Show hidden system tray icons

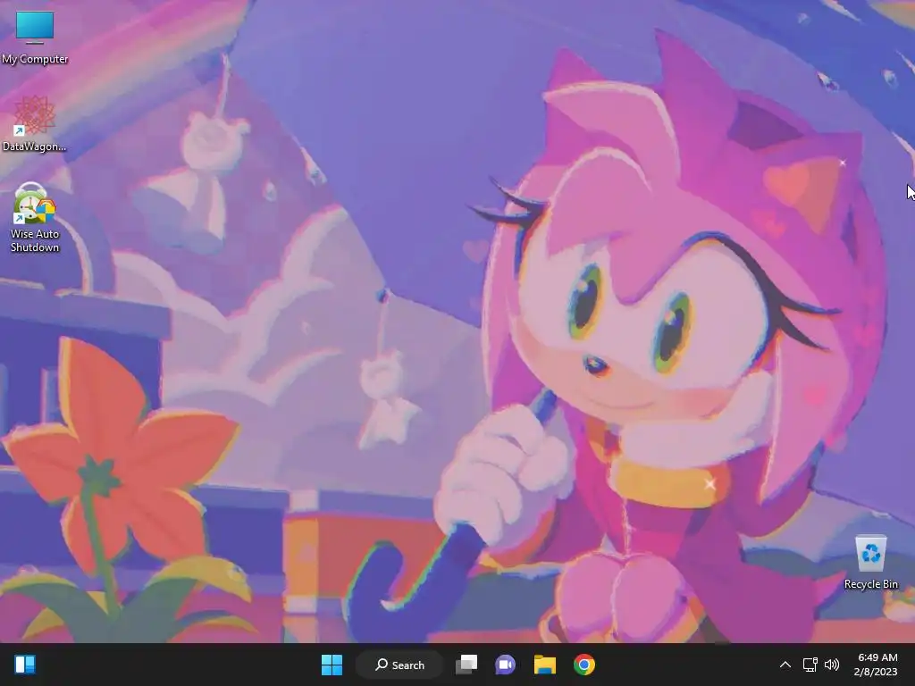tap(785, 665)
